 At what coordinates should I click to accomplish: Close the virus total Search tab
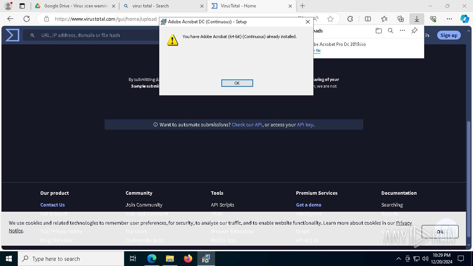[202, 6]
